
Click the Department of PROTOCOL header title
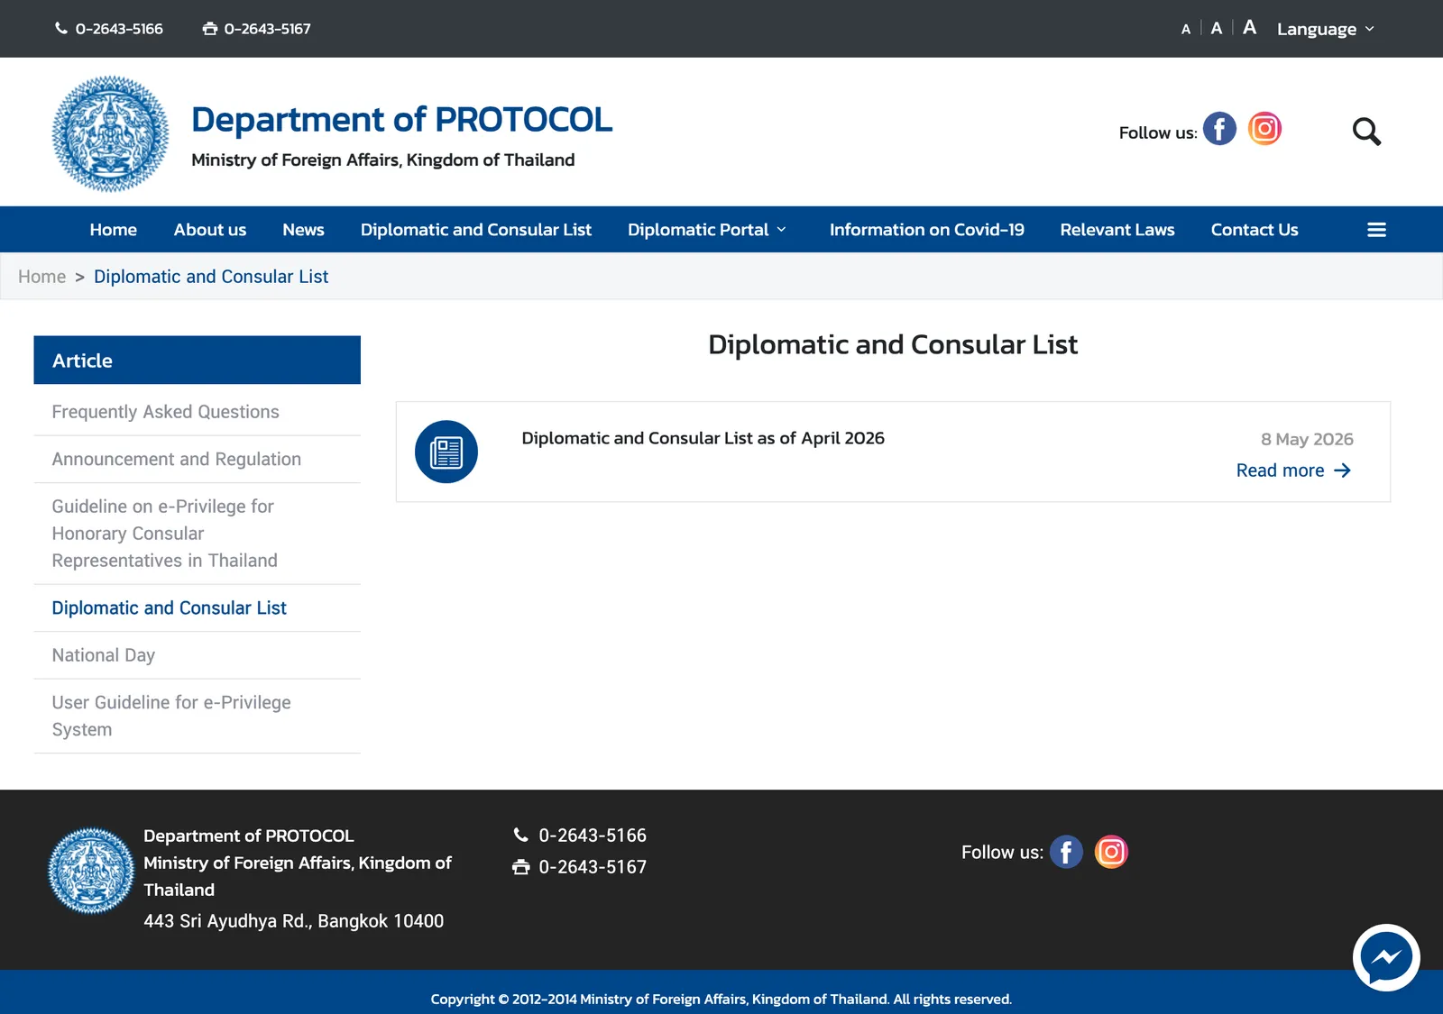(x=401, y=119)
